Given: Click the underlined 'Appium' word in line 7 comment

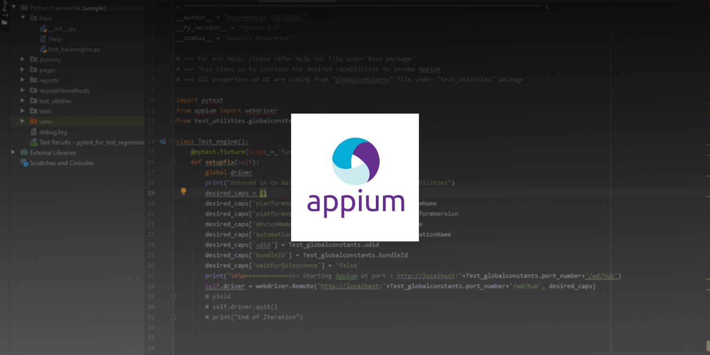Looking at the screenshot, I should coord(429,69).
